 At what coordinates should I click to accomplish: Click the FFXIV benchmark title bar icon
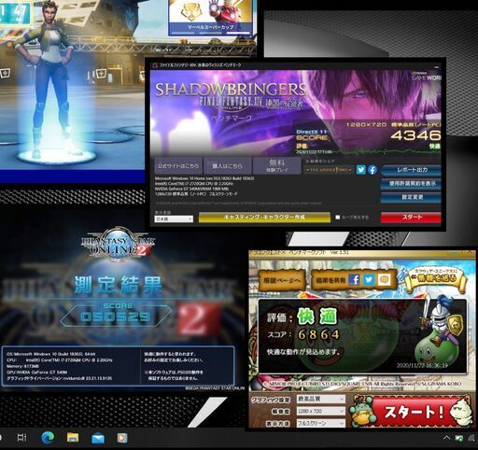coord(155,65)
